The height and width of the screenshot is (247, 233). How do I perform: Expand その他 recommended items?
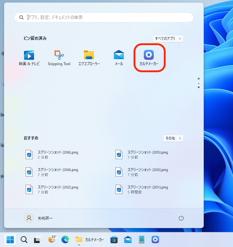tap(173, 138)
